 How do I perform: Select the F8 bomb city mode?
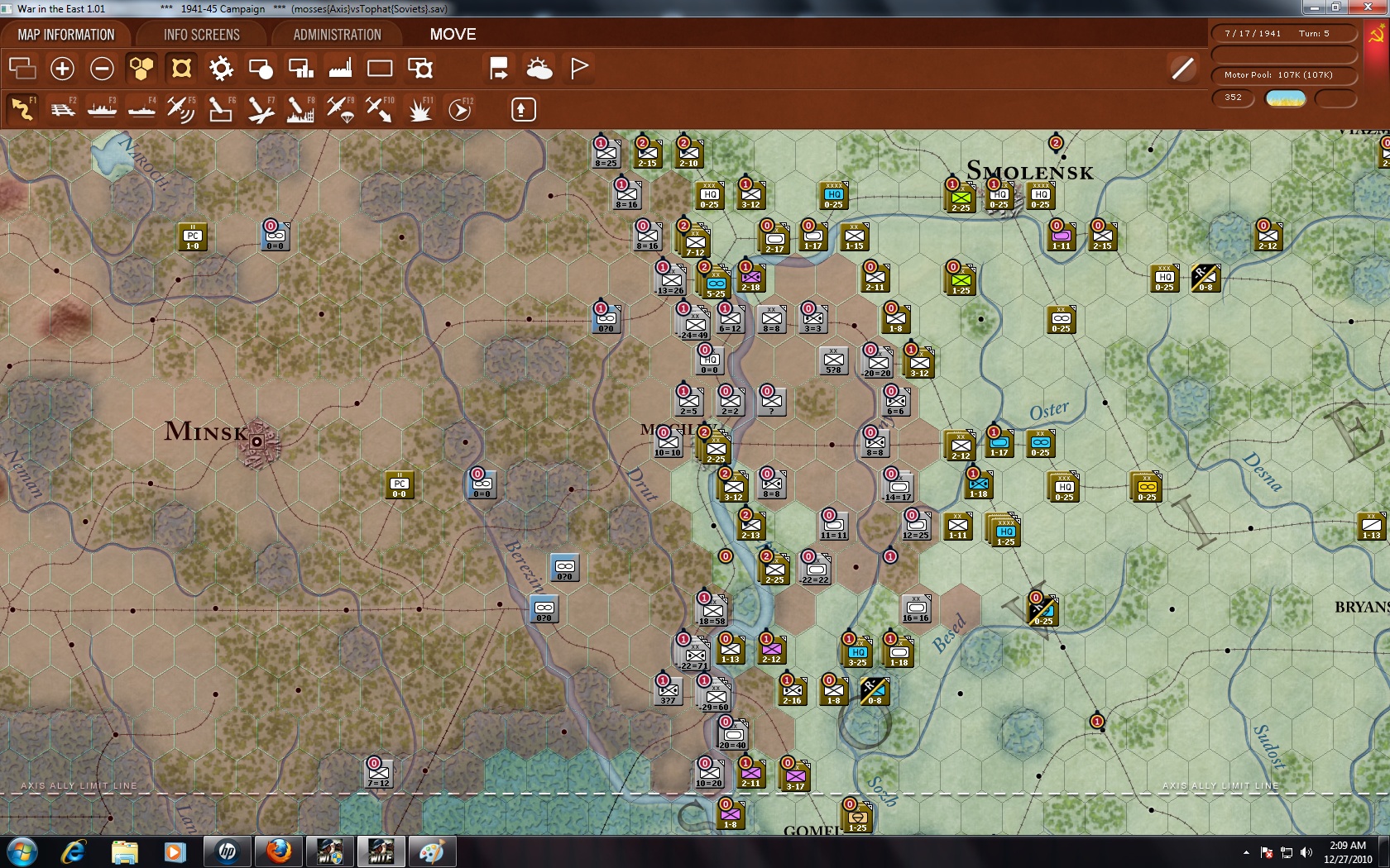click(x=300, y=109)
